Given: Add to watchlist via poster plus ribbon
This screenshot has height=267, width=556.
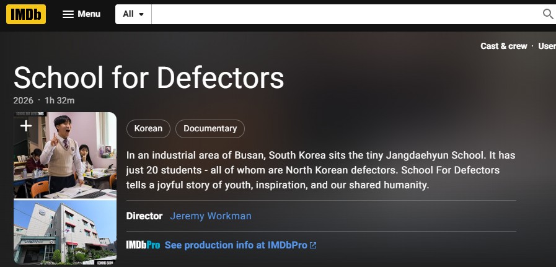Looking at the screenshot, I should [25, 126].
